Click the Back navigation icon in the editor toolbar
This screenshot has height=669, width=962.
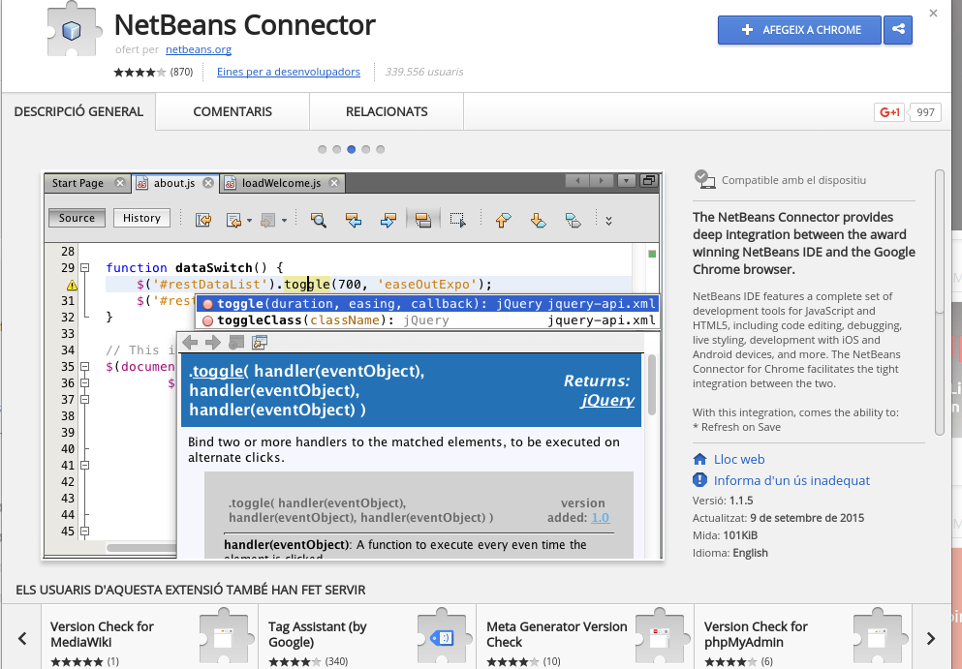point(233,220)
